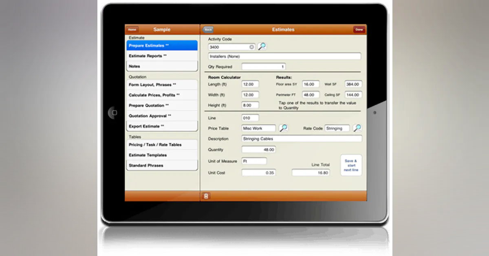This screenshot has width=489, height=256.
Task: Open the Notes sidebar item
Action: coord(162,66)
